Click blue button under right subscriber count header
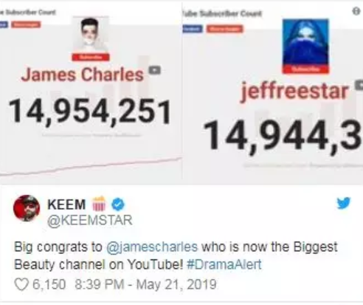 (x=193, y=29)
